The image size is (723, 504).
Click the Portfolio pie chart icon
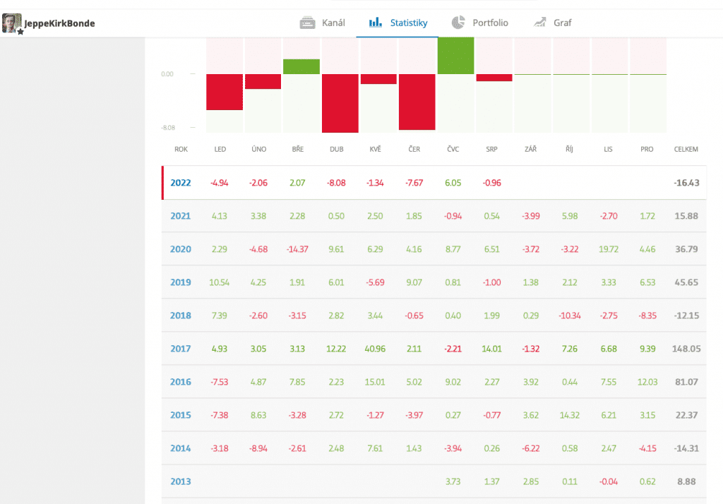click(458, 23)
